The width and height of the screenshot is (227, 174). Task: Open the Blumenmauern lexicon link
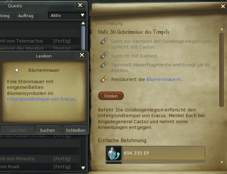click(x=164, y=79)
